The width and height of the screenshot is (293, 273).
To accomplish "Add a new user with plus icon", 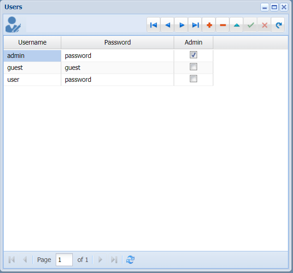I will [209, 25].
